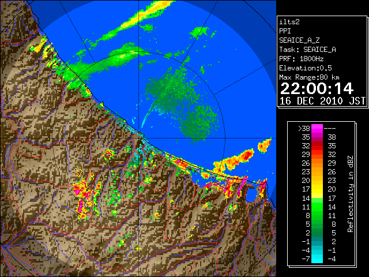Select the dark green 2 dBZ legend swatch
The image size is (369, 277).
[317, 233]
